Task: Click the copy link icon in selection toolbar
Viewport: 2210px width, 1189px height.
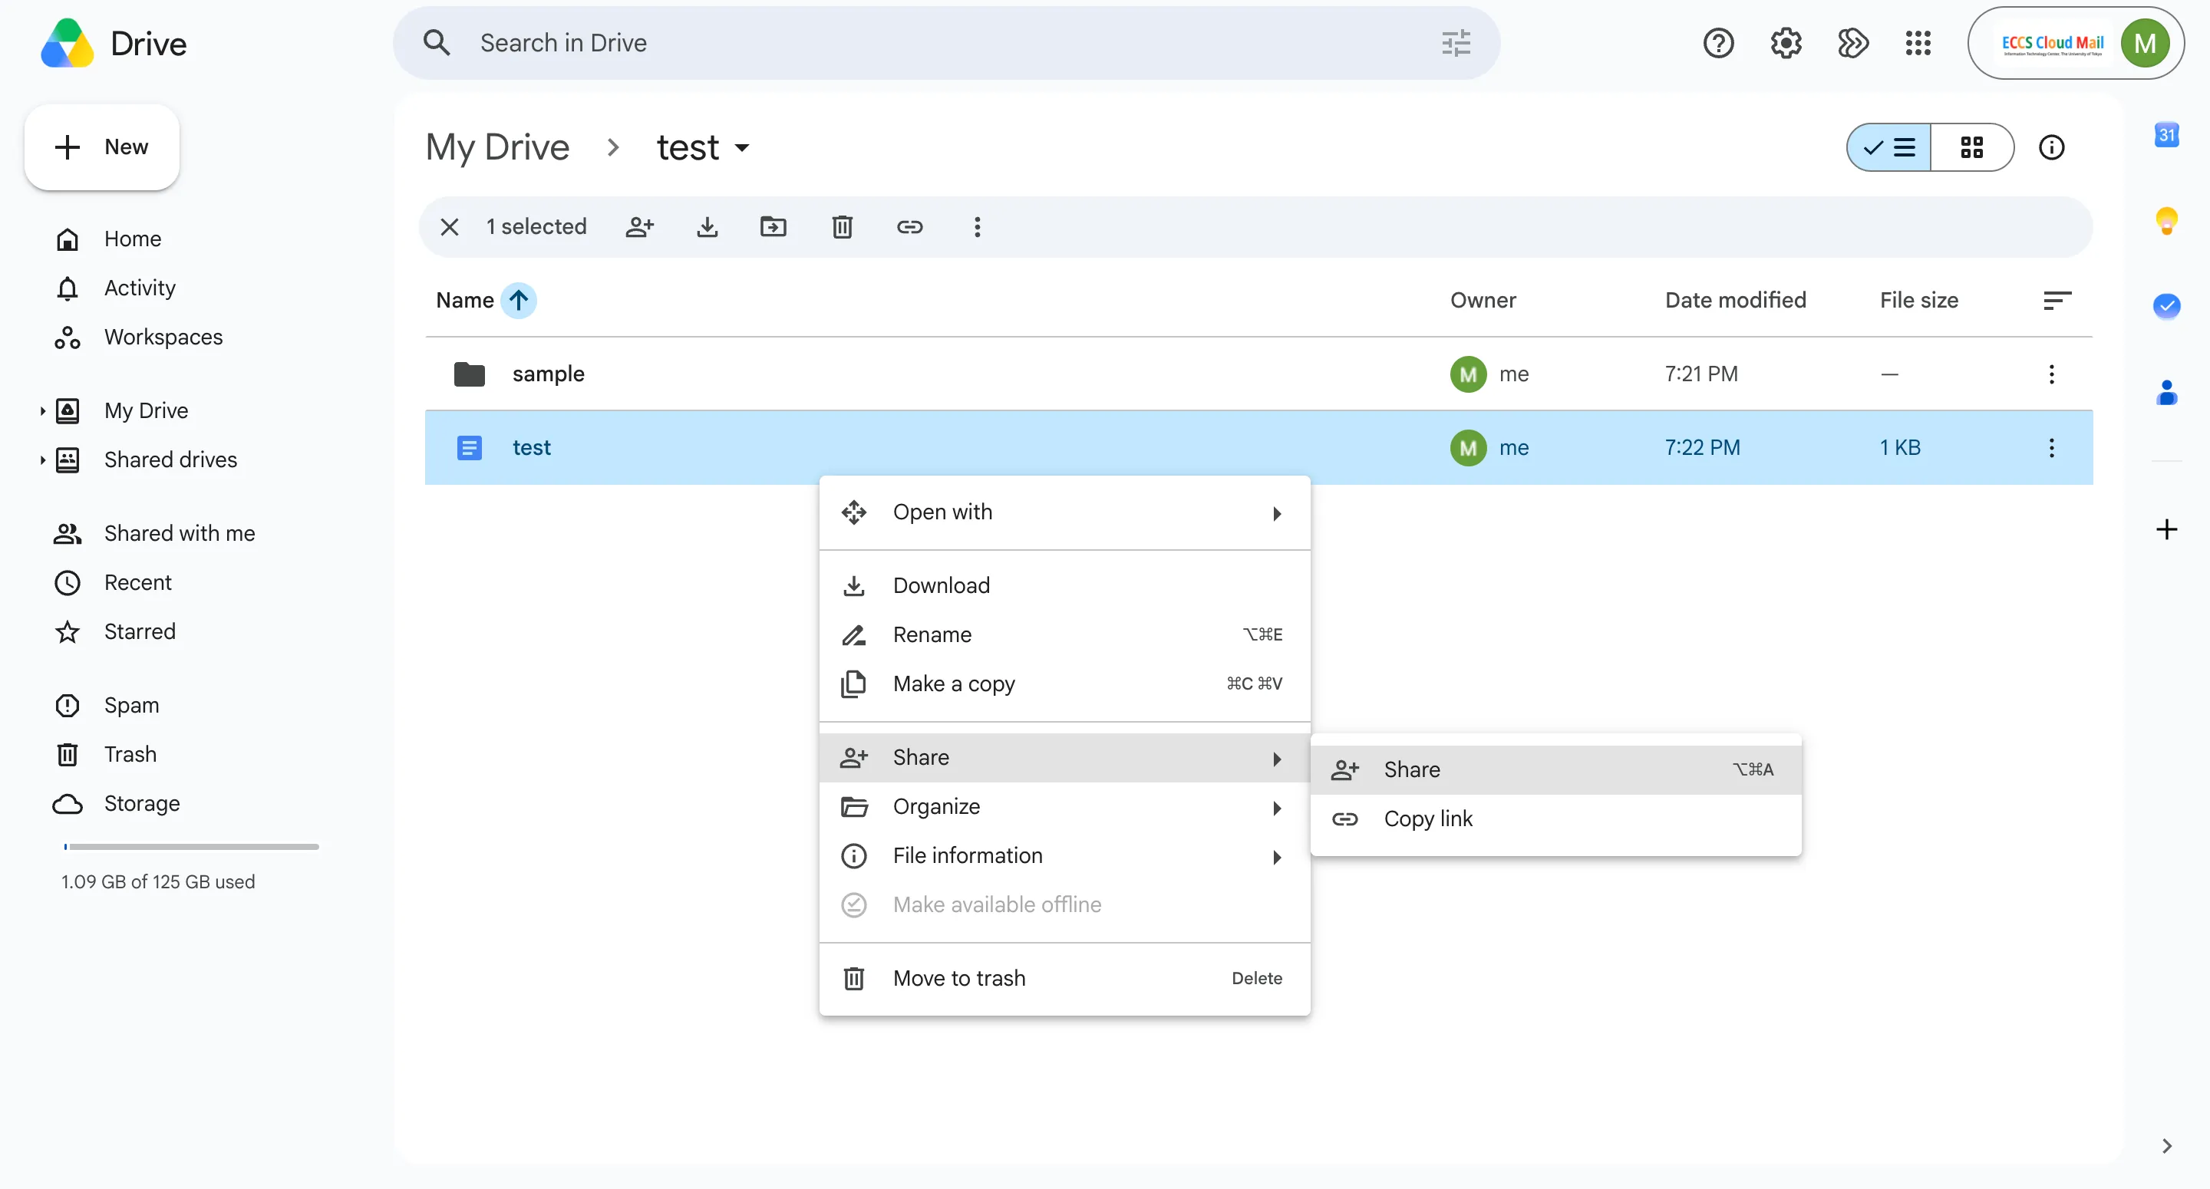Action: click(909, 226)
